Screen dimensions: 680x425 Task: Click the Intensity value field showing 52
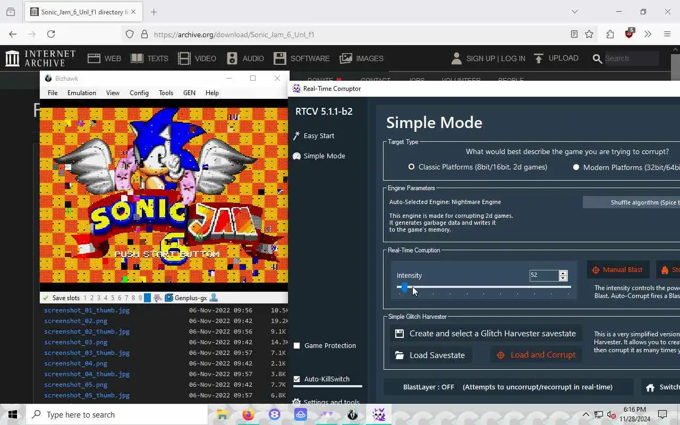[x=544, y=275]
